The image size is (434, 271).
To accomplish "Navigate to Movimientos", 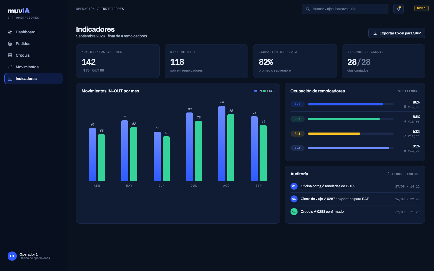I will coord(34,67).
